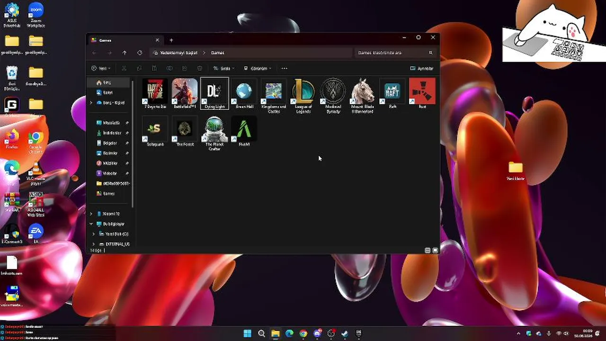606x341 pixels.
Task: Open Epic Games Launcher from taskbar
Action: tap(359, 333)
